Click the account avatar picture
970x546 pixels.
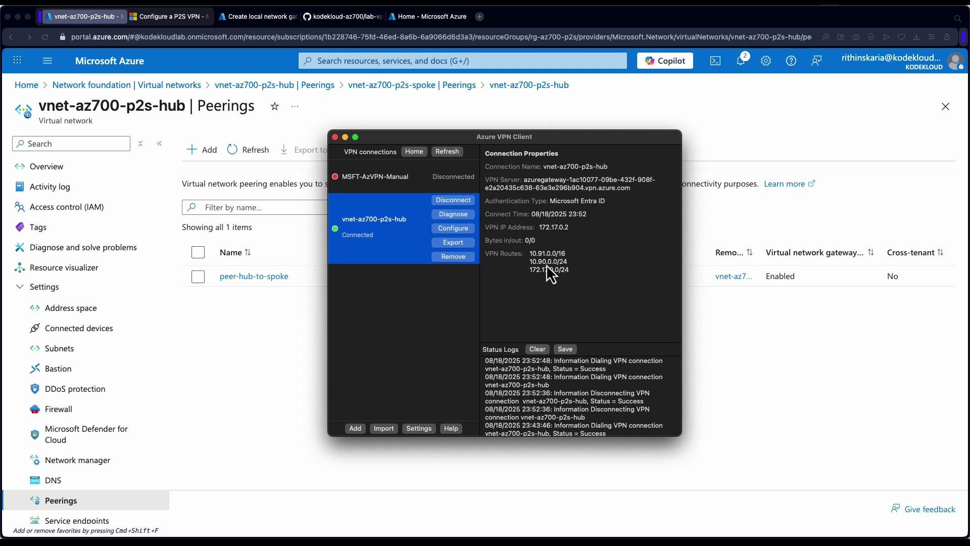(955, 61)
